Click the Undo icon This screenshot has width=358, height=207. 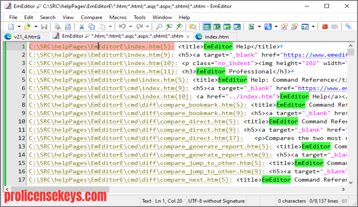122,27
